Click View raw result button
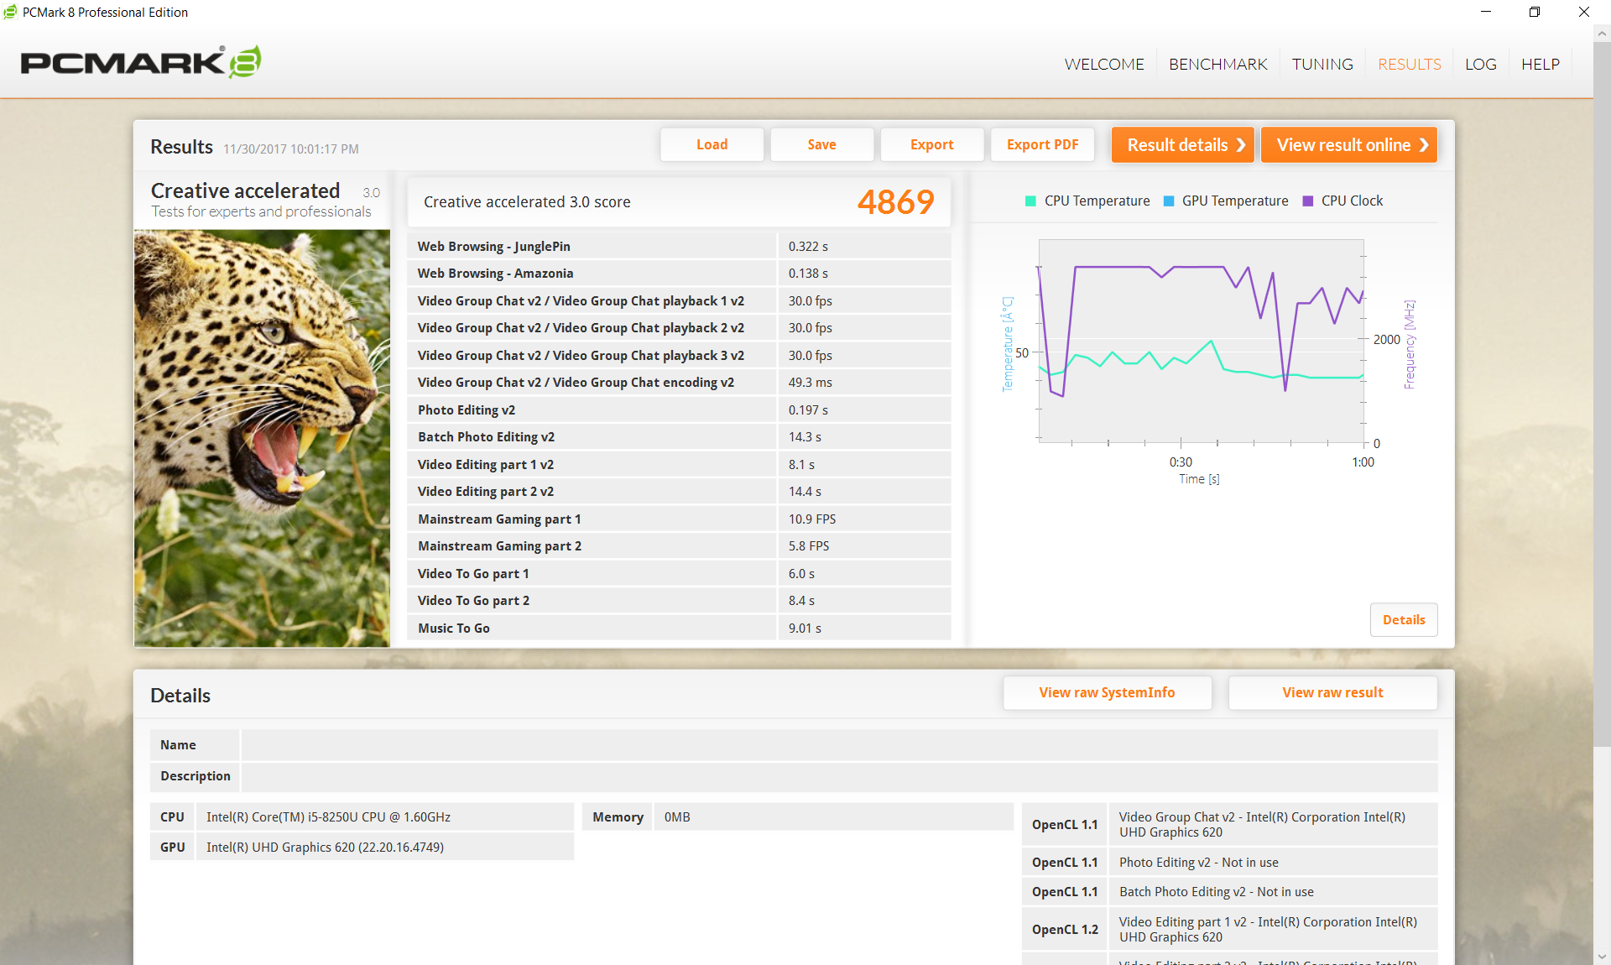 1332,693
